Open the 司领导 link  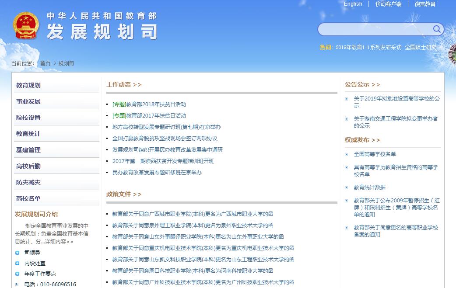tap(32, 253)
